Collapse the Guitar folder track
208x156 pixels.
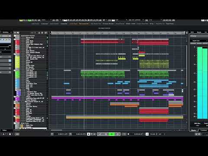point(15,116)
